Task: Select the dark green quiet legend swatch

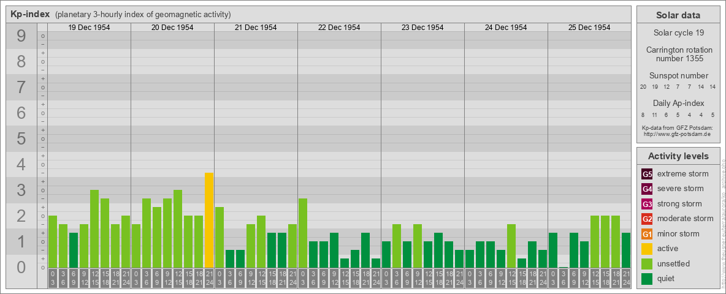Action: click(x=647, y=278)
